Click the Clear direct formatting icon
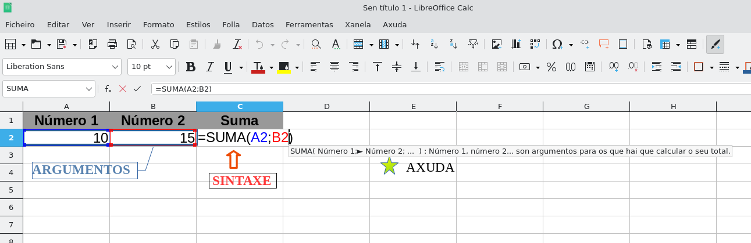Image resolution: width=751 pixels, height=243 pixels. pyautogui.click(x=237, y=44)
